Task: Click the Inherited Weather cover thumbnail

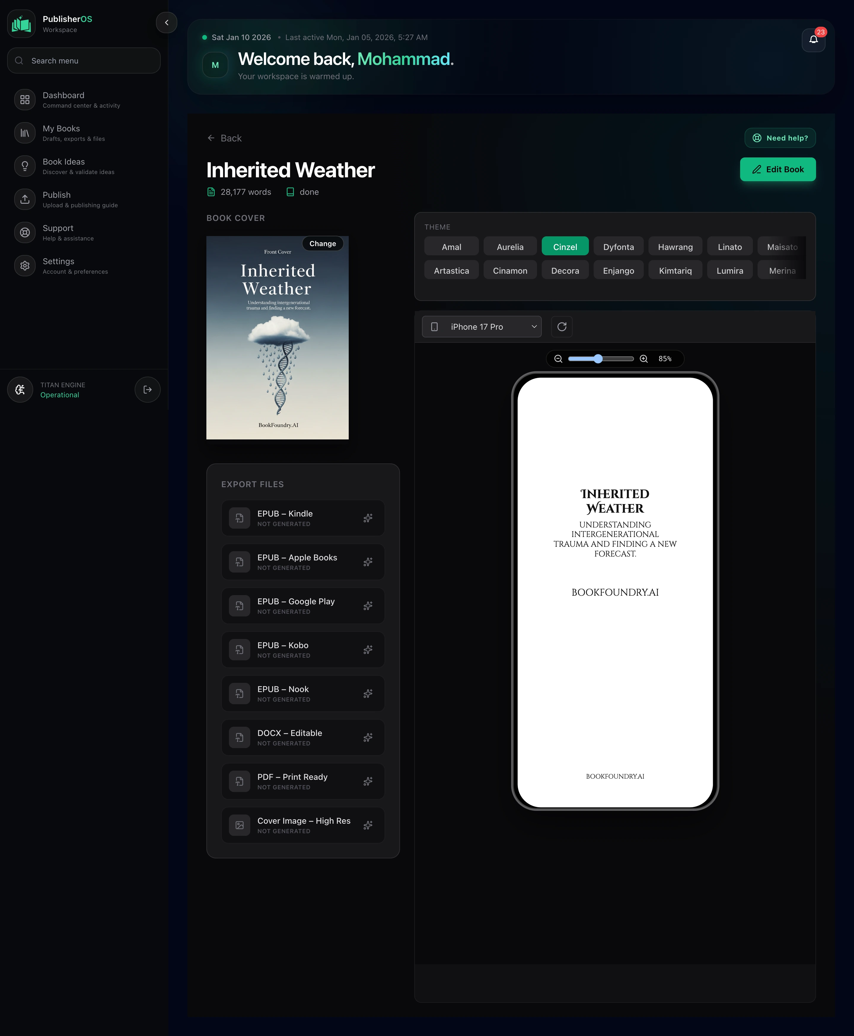Action: coord(277,344)
